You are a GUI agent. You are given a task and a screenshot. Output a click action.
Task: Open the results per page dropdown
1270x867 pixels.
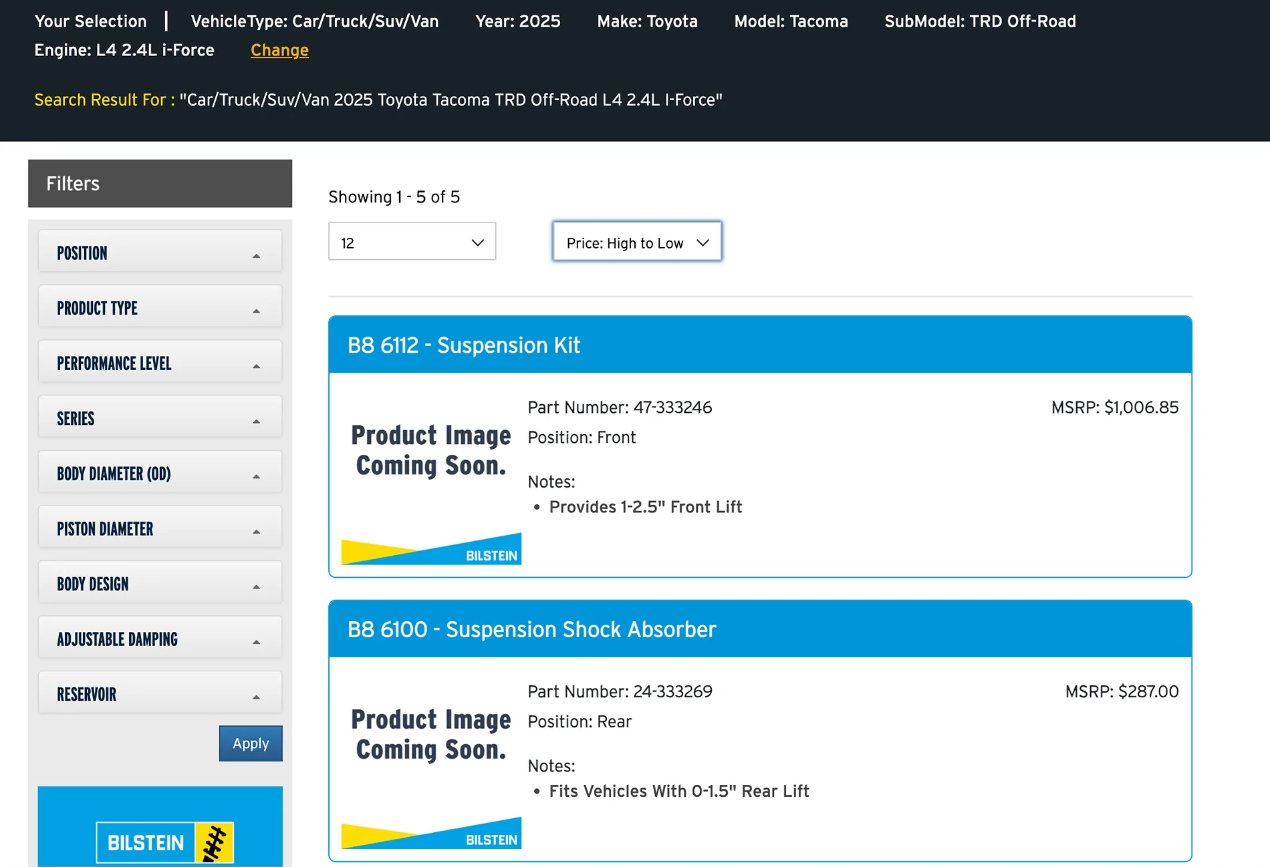click(412, 242)
